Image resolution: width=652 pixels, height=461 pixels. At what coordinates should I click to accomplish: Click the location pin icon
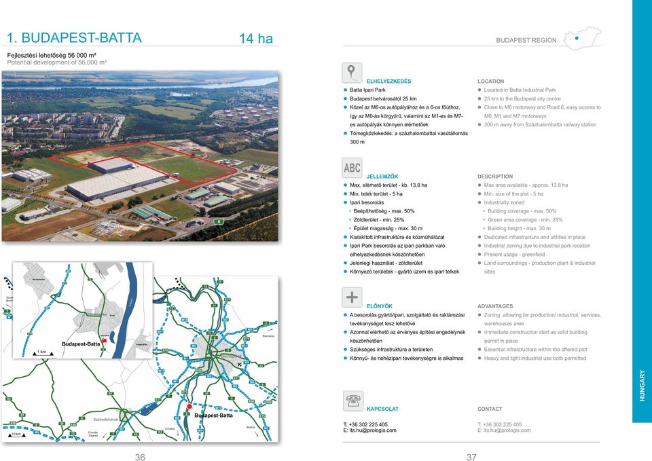point(352,73)
